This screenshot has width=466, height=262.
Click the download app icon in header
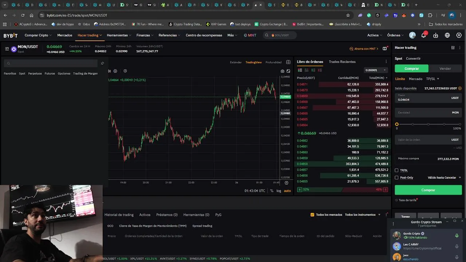(436, 35)
